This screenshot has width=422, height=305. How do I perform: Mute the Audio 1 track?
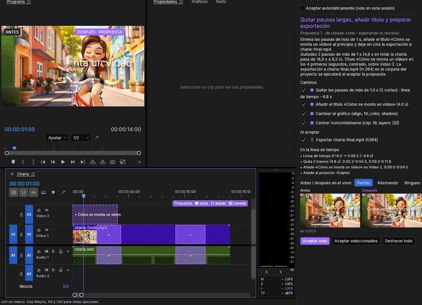point(46,252)
